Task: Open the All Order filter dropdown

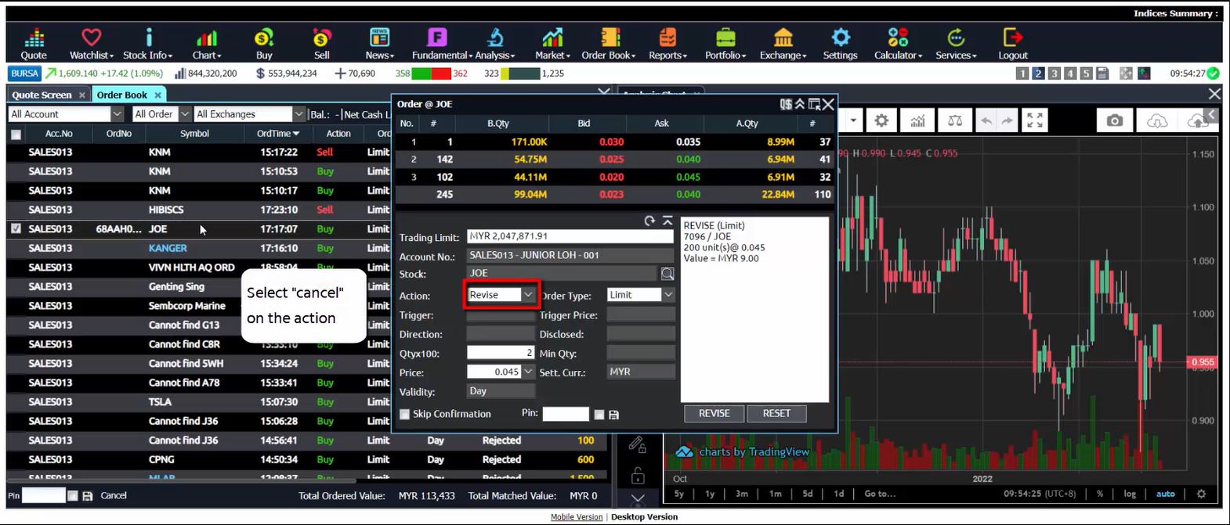Action: tap(161, 114)
